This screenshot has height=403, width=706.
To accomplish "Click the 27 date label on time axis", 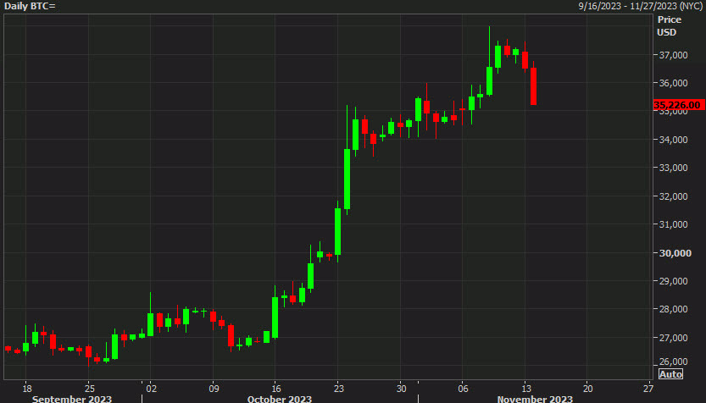I will coord(648,388).
